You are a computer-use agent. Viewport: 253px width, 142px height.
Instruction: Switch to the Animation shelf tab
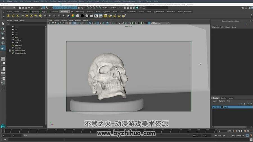54,12
